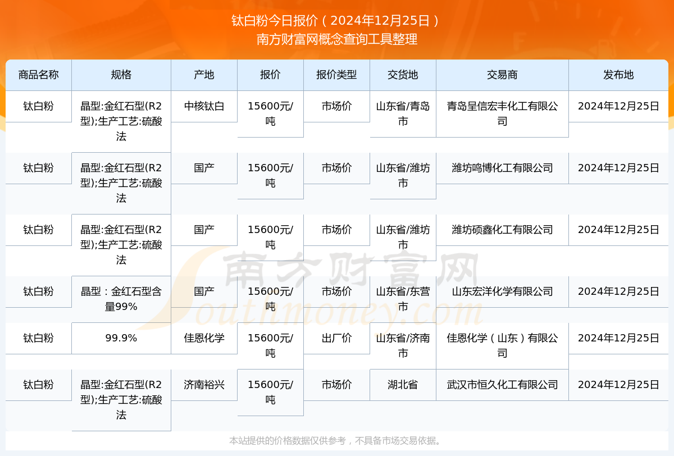Click origin cell 佳恩化学
This screenshot has height=456, width=674.
coord(204,338)
